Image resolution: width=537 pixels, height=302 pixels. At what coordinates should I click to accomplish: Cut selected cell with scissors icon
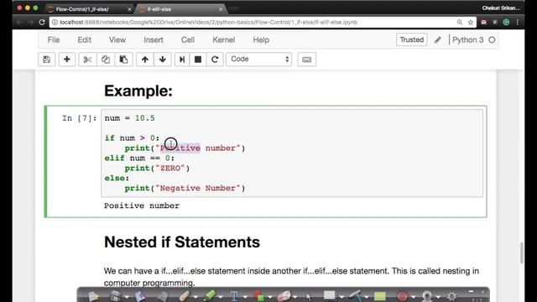tap(87, 60)
